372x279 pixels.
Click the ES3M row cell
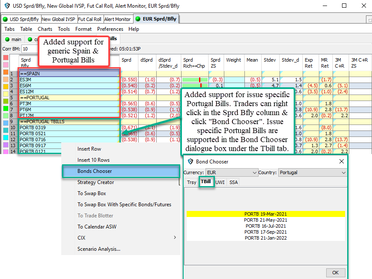[69, 80]
